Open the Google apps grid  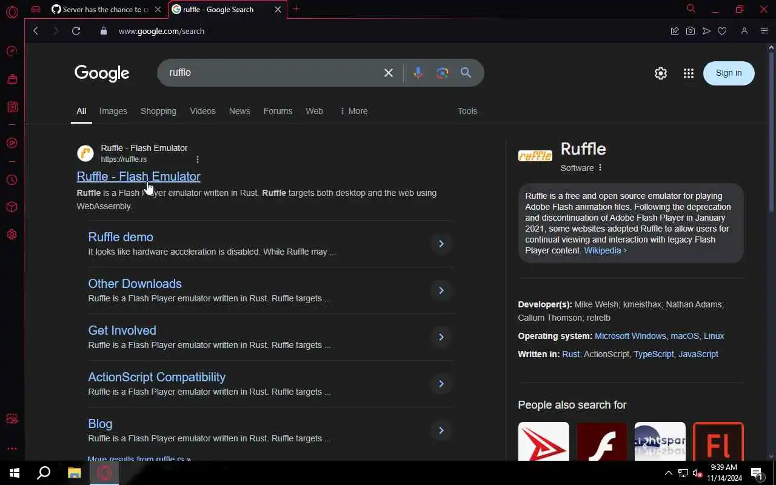coord(689,73)
